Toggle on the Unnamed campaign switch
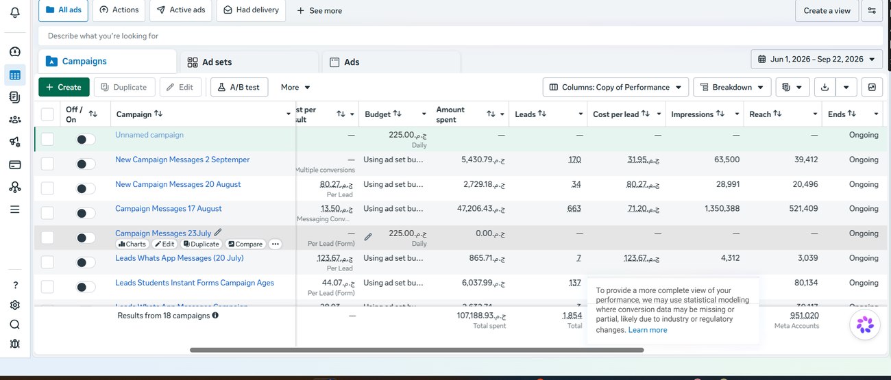 [x=86, y=139]
